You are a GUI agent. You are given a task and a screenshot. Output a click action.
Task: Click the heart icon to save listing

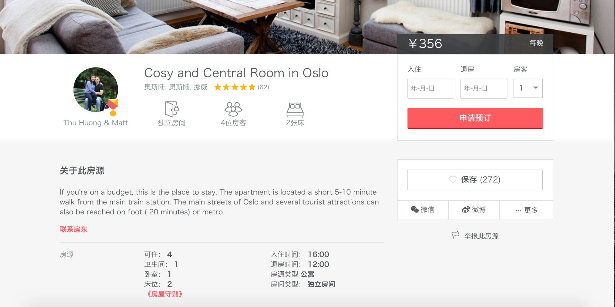tap(453, 180)
